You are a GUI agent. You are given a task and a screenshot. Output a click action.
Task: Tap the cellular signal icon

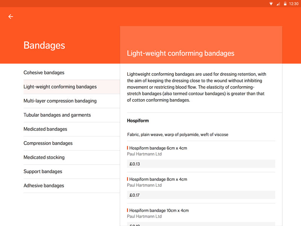[x=278, y=4]
